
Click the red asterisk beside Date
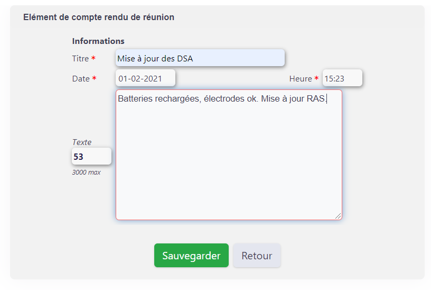click(94, 78)
